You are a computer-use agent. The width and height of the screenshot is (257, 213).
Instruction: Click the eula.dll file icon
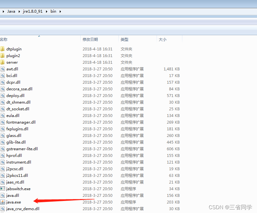click(3, 115)
